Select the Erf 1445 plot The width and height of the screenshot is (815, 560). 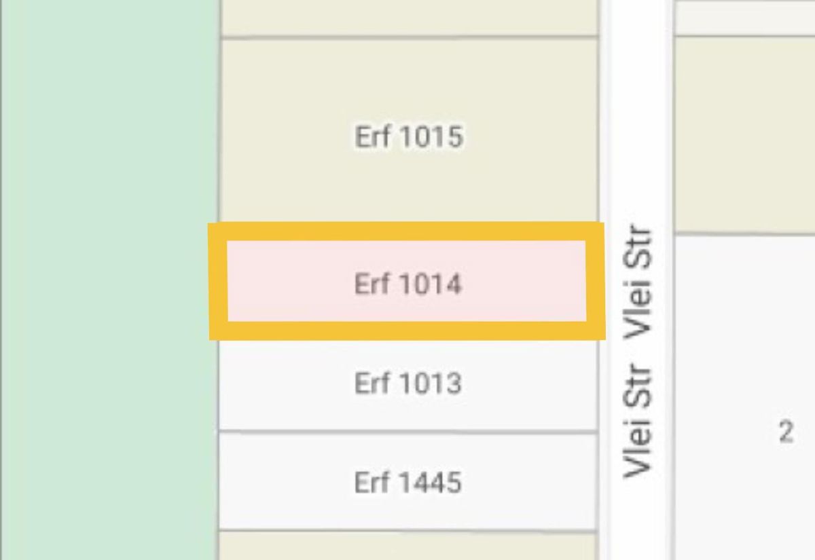409,482
